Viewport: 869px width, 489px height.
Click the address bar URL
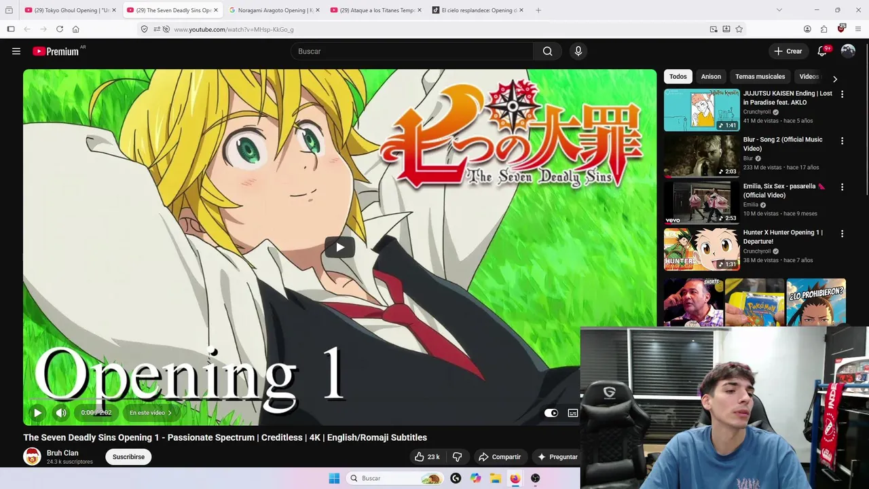[234, 29]
